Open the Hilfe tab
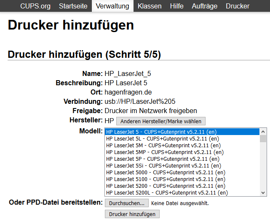 tap(176, 6)
